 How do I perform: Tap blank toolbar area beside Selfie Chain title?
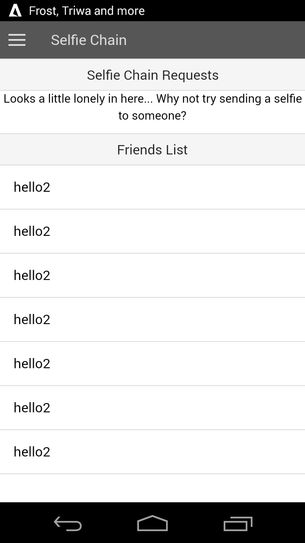coord(220,40)
